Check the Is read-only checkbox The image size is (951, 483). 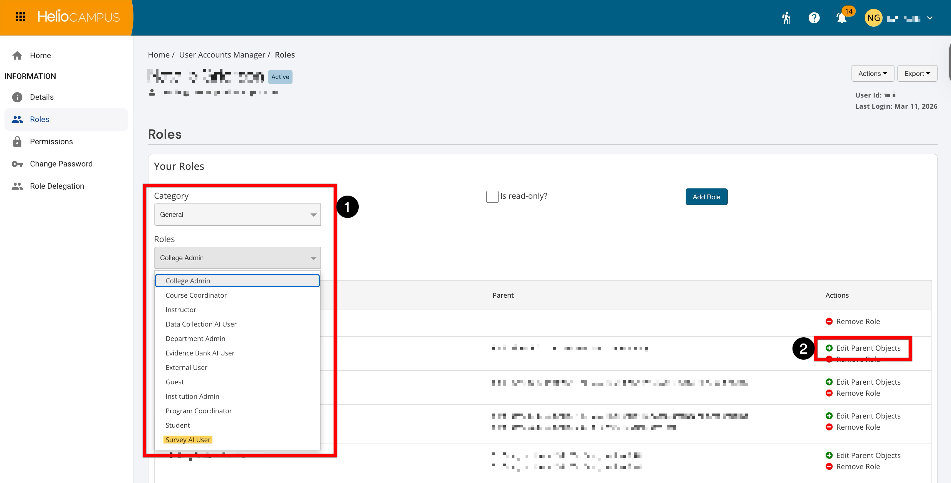point(492,196)
